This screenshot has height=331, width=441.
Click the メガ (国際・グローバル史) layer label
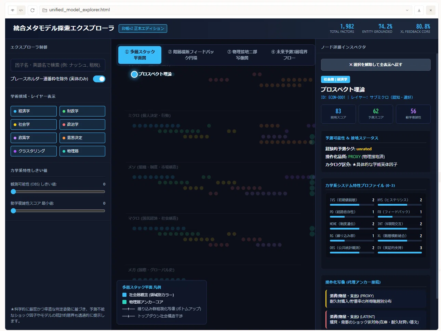pos(151,270)
